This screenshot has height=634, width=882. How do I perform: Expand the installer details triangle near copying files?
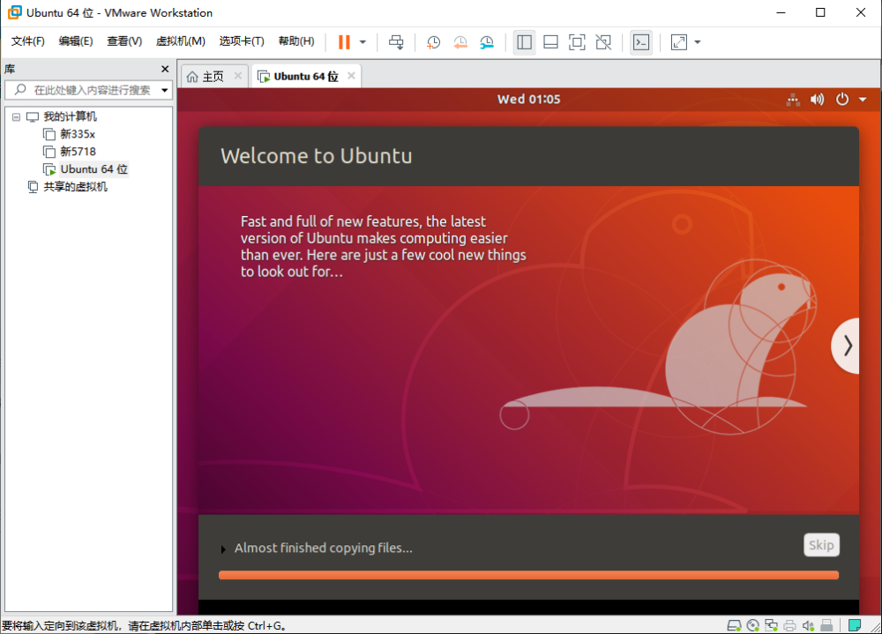(x=223, y=549)
